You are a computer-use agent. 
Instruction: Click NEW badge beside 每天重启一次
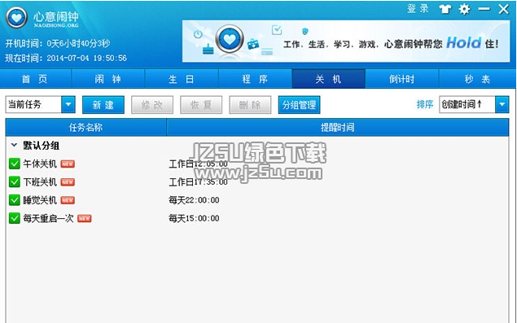point(85,218)
